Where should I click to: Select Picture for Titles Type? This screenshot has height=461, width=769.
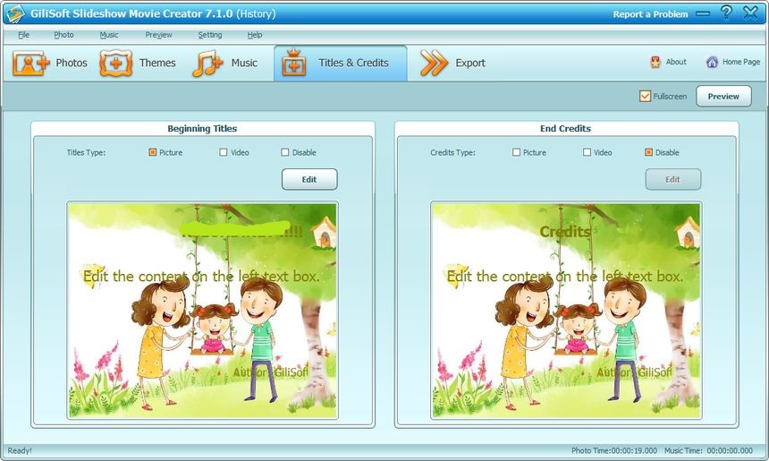[153, 152]
